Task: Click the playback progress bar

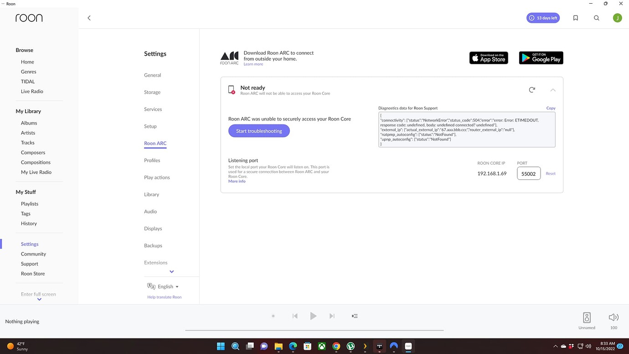Action: coord(314,330)
